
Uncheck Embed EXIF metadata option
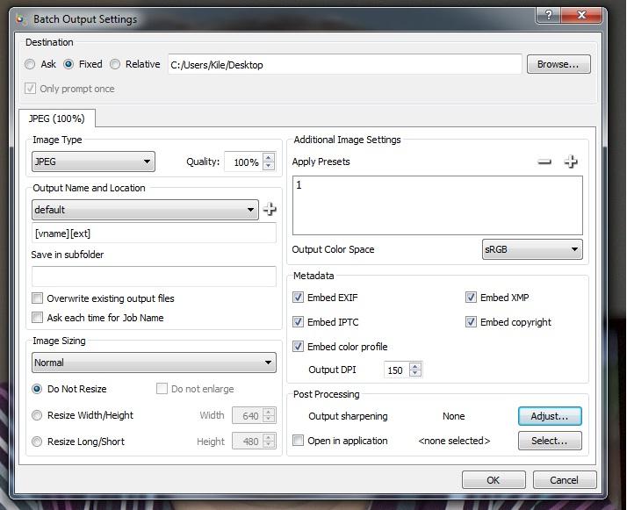(x=298, y=298)
